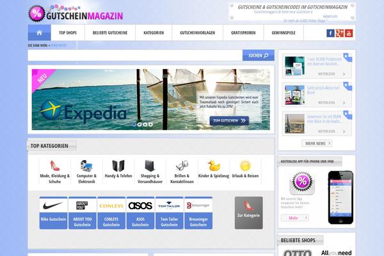The height and width of the screenshot is (256, 384).
Task: Select the second banner slide dot
Action: coord(140,124)
